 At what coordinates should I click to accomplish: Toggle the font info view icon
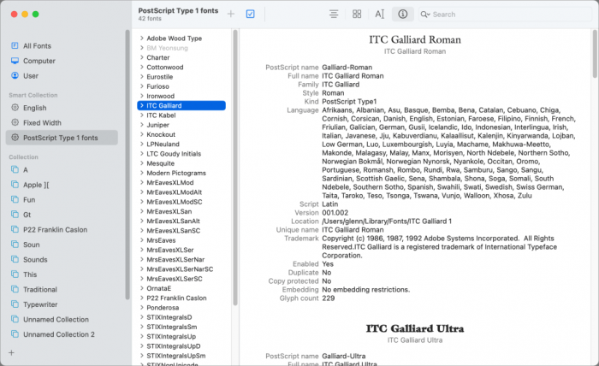(x=403, y=15)
